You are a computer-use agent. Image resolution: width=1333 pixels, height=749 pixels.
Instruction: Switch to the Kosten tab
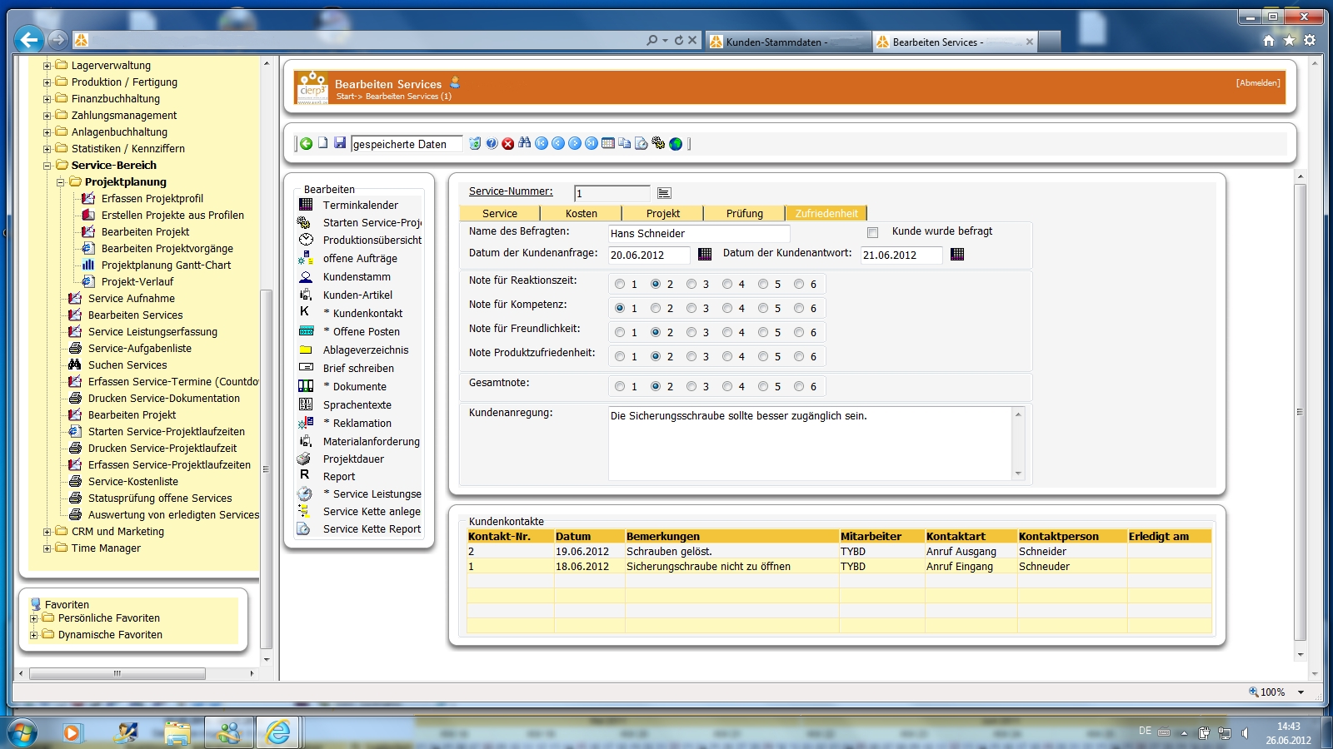(581, 213)
